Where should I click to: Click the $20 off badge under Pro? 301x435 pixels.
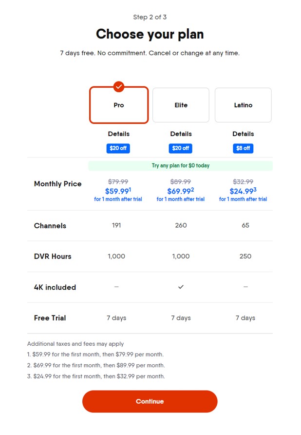[118, 148]
